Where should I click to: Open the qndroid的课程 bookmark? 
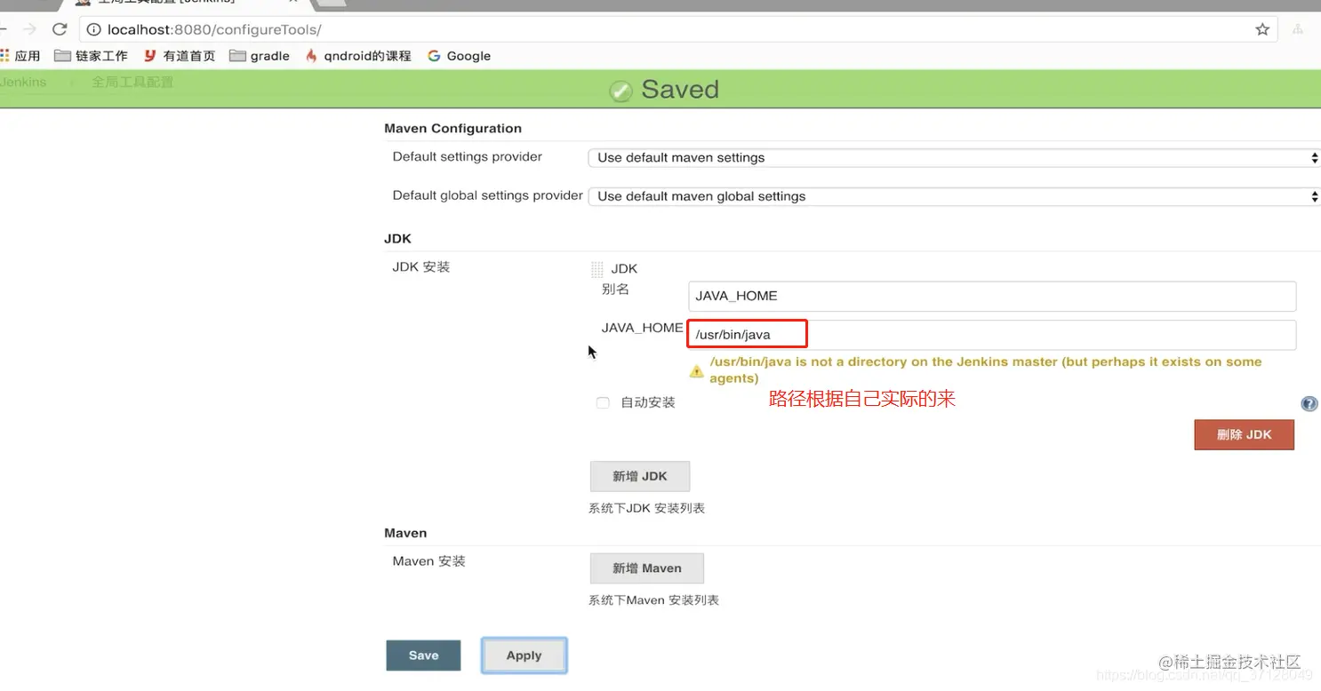pyautogui.click(x=358, y=56)
